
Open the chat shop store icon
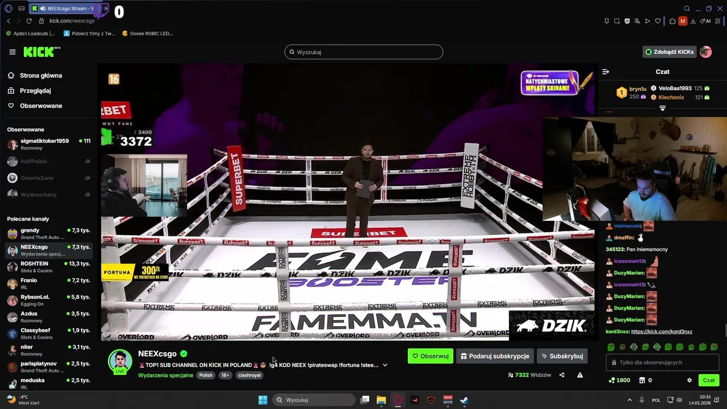coord(642,381)
